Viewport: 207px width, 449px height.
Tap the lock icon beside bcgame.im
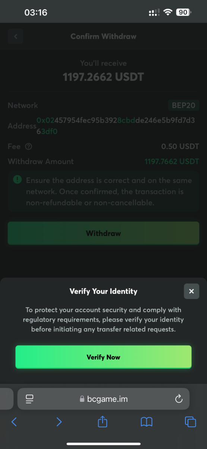(82, 399)
